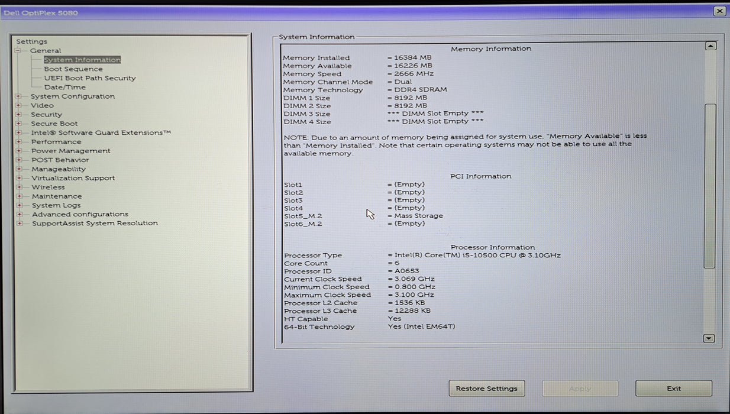Expand the Wireless node
730x414 pixels.
pyautogui.click(x=19, y=187)
